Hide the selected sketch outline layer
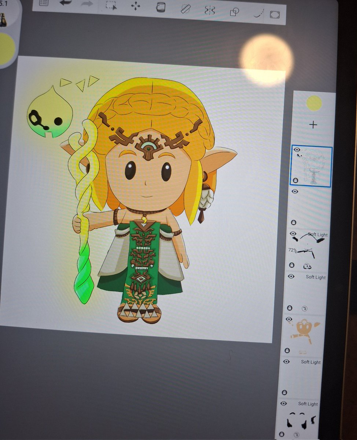The width and height of the screenshot is (357, 440). (297, 150)
